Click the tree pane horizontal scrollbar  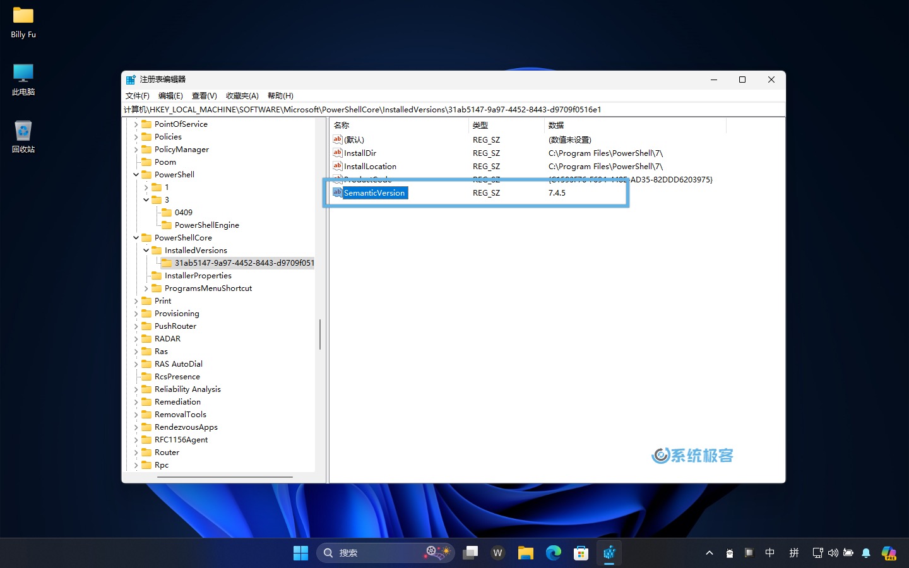tap(225, 477)
